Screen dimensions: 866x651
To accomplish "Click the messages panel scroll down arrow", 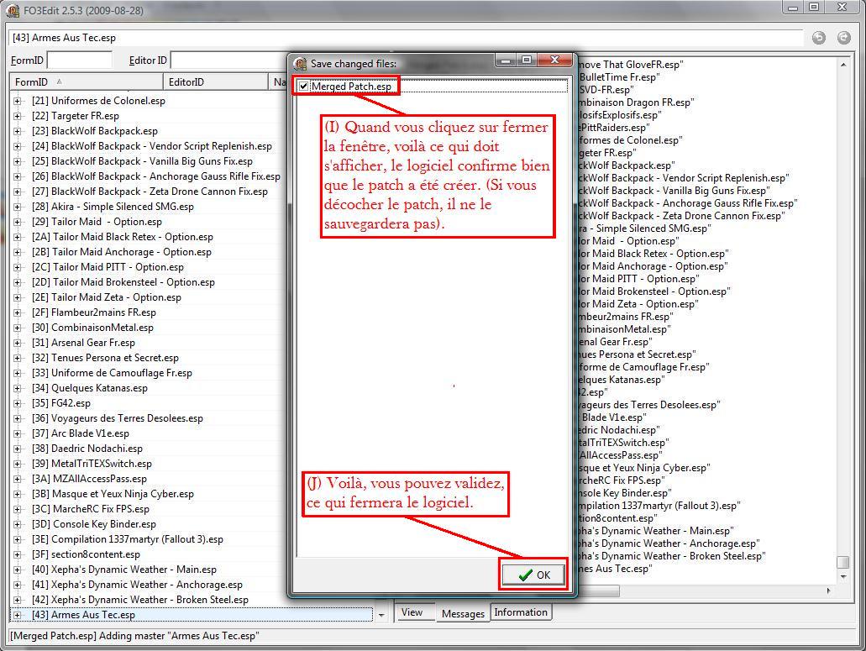I will point(843,577).
